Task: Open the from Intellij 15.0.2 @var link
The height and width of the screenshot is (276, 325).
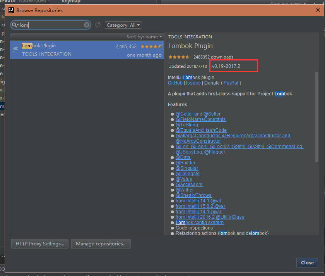Action: pos(200,206)
